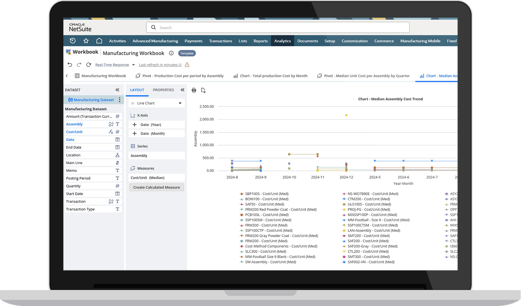Collapse the Layout panel
Image resolution: width=521 pixels, height=306 pixels.
click(x=183, y=90)
